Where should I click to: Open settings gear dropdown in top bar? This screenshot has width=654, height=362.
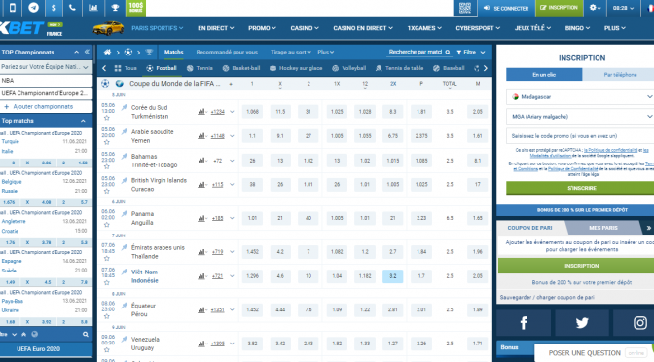click(x=596, y=8)
